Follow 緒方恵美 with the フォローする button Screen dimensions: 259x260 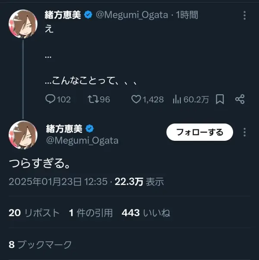[x=200, y=132]
